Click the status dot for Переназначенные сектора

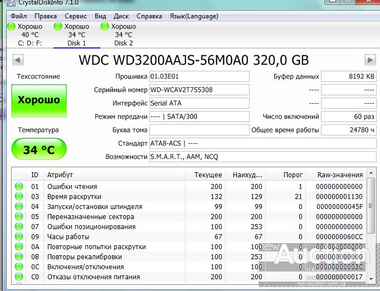(19, 216)
